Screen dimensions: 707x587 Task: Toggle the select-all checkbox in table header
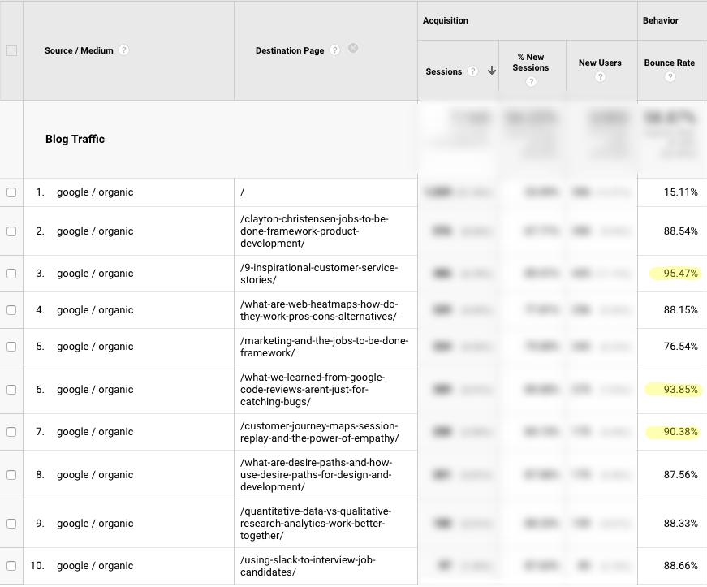[x=11, y=50]
